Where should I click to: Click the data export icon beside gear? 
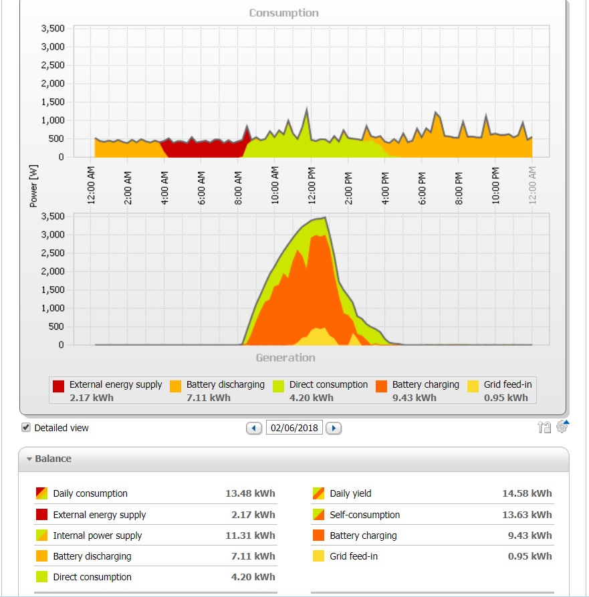[x=544, y=428]
